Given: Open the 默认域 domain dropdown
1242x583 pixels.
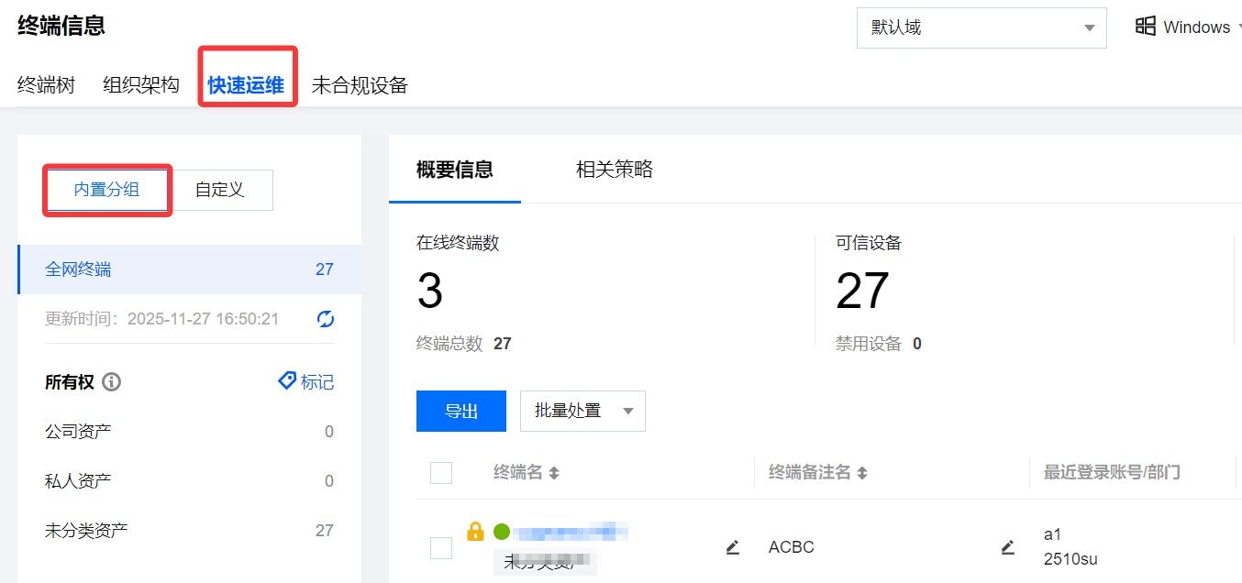Looking at the screenshot, I should pyautogui.click(x=981, y=27).
